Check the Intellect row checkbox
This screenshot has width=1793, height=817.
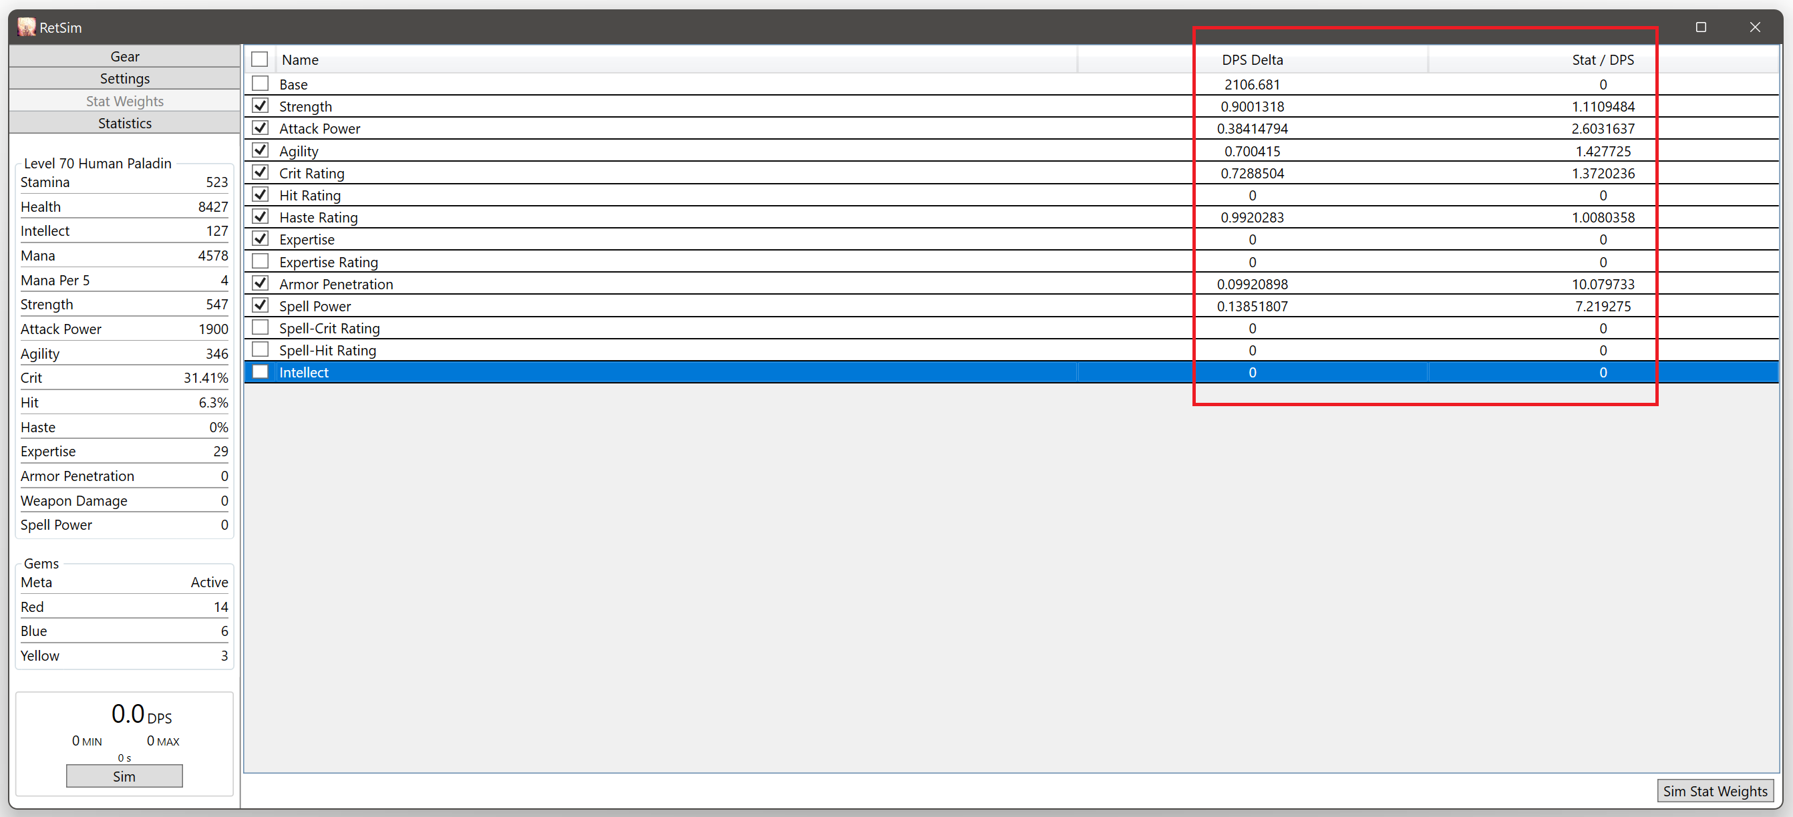click(260, 371)
